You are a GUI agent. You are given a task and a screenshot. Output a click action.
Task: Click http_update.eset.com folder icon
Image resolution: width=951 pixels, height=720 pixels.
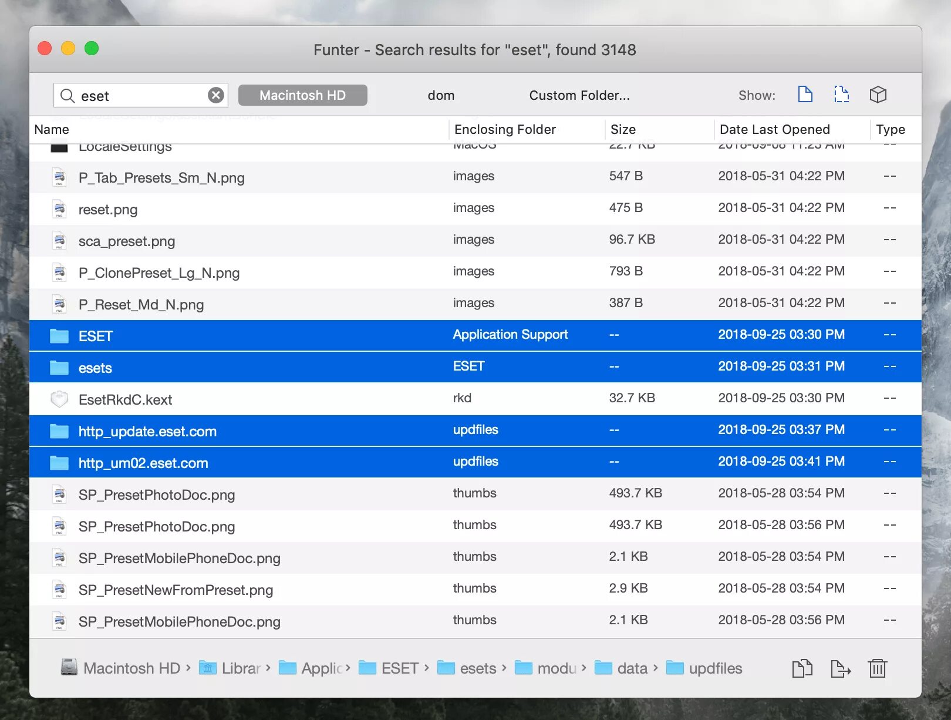click(x=59, y=431)
